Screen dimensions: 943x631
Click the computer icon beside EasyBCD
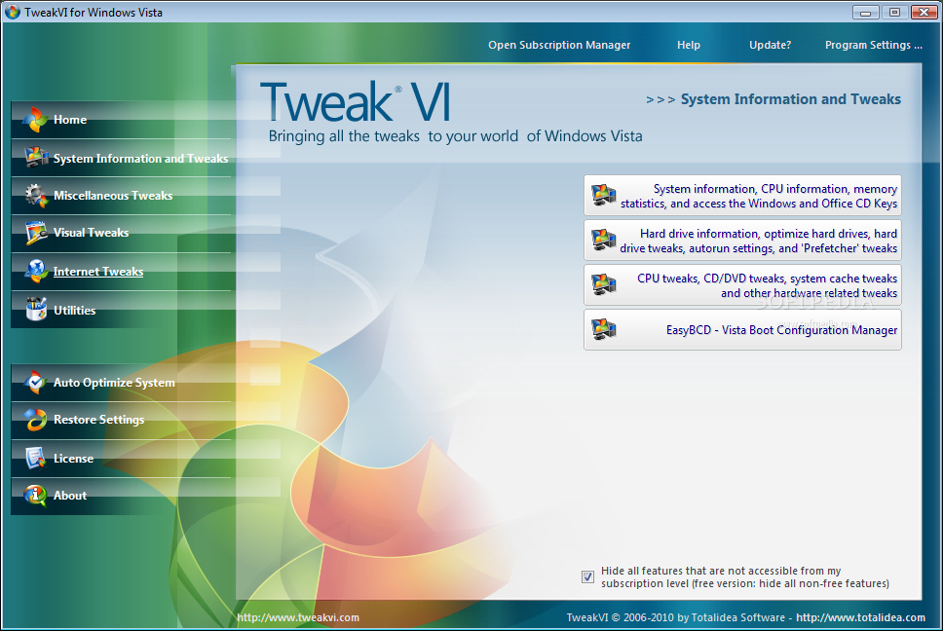click(x=603, y=329)
